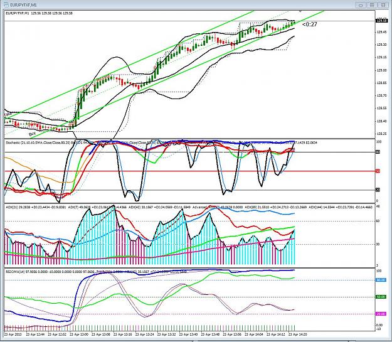Click the 23 Apr 12:44 time axis label
This screenshot has width=392, height=342.
pos(35,334)
